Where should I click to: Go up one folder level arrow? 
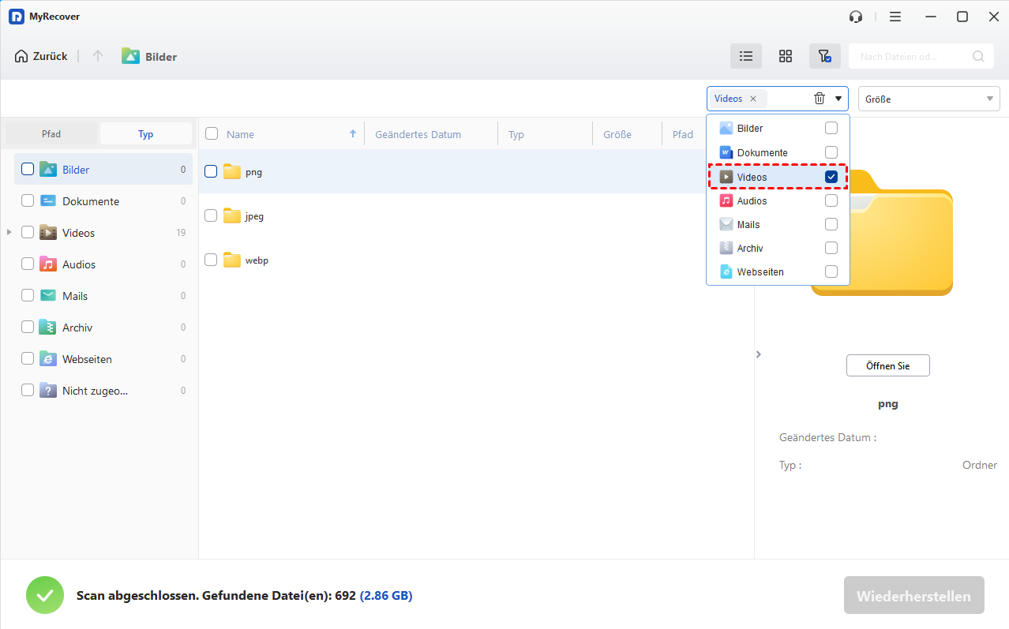(98, 56)
